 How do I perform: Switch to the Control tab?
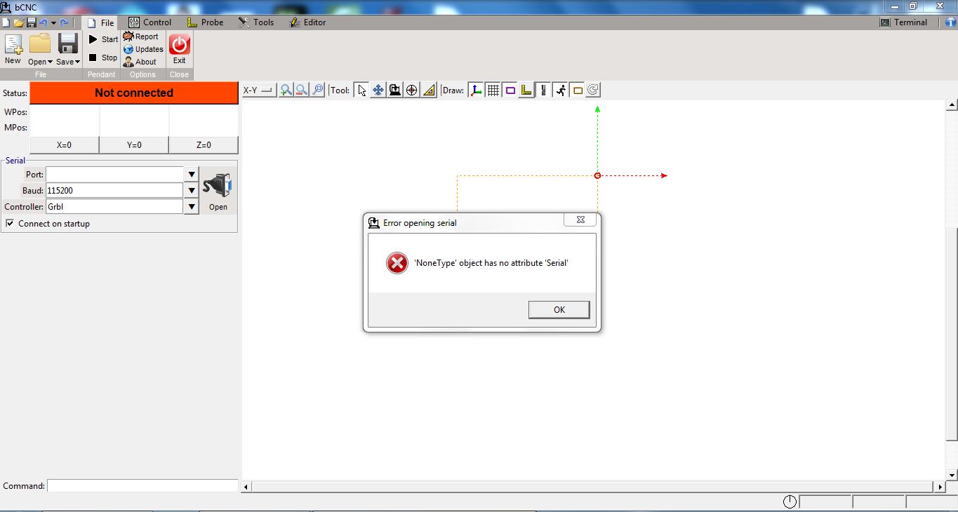149,22
